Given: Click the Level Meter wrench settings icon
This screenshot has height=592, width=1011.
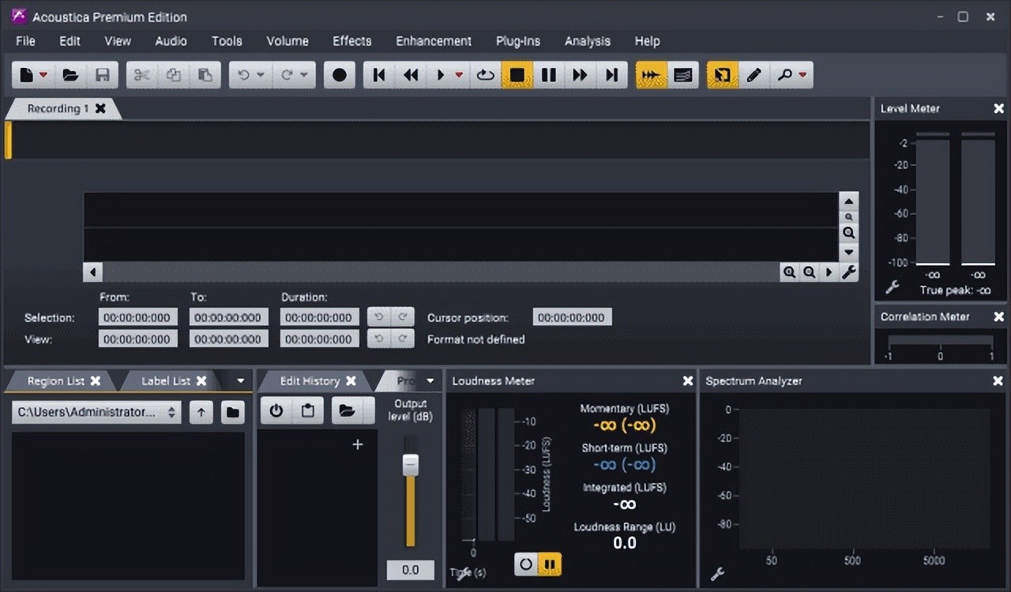Looking at the screenshot, I should pos(893,287).
